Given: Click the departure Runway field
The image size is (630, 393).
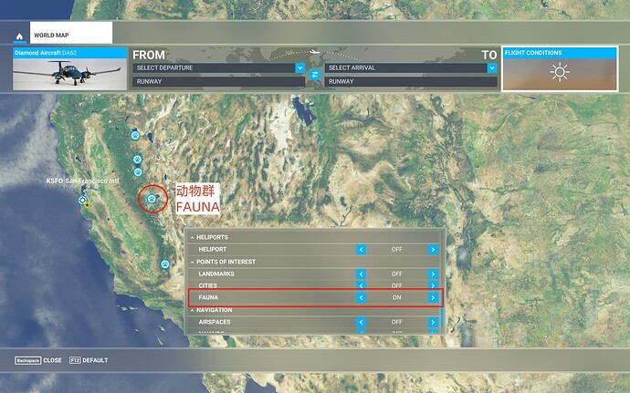Looking at the screenshot, I should coord(218,81).
